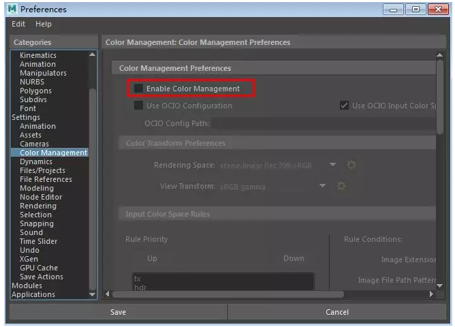Click the Maya logo icon in title bar

click(x=12, y=10)
